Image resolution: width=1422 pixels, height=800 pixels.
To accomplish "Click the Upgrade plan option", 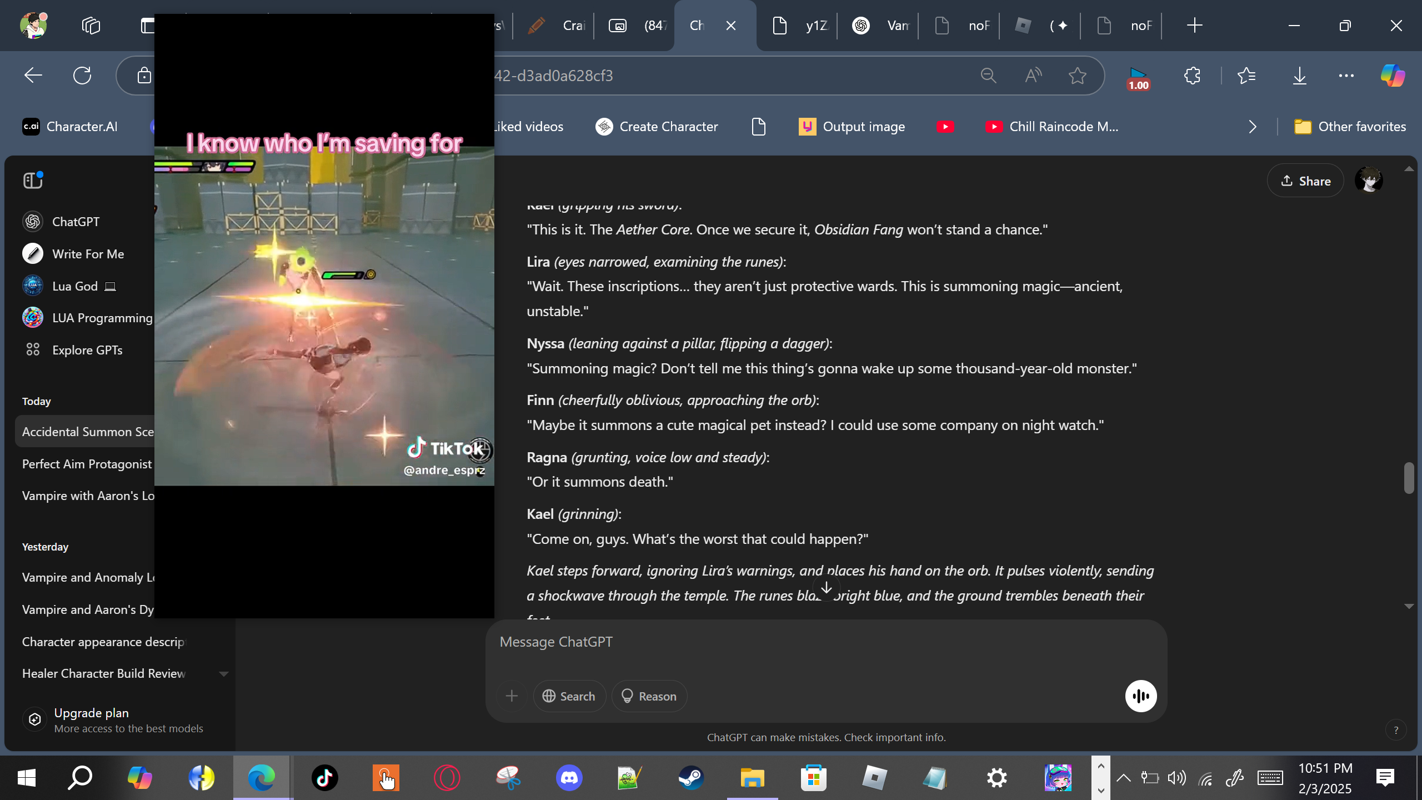I will [113, 720].
